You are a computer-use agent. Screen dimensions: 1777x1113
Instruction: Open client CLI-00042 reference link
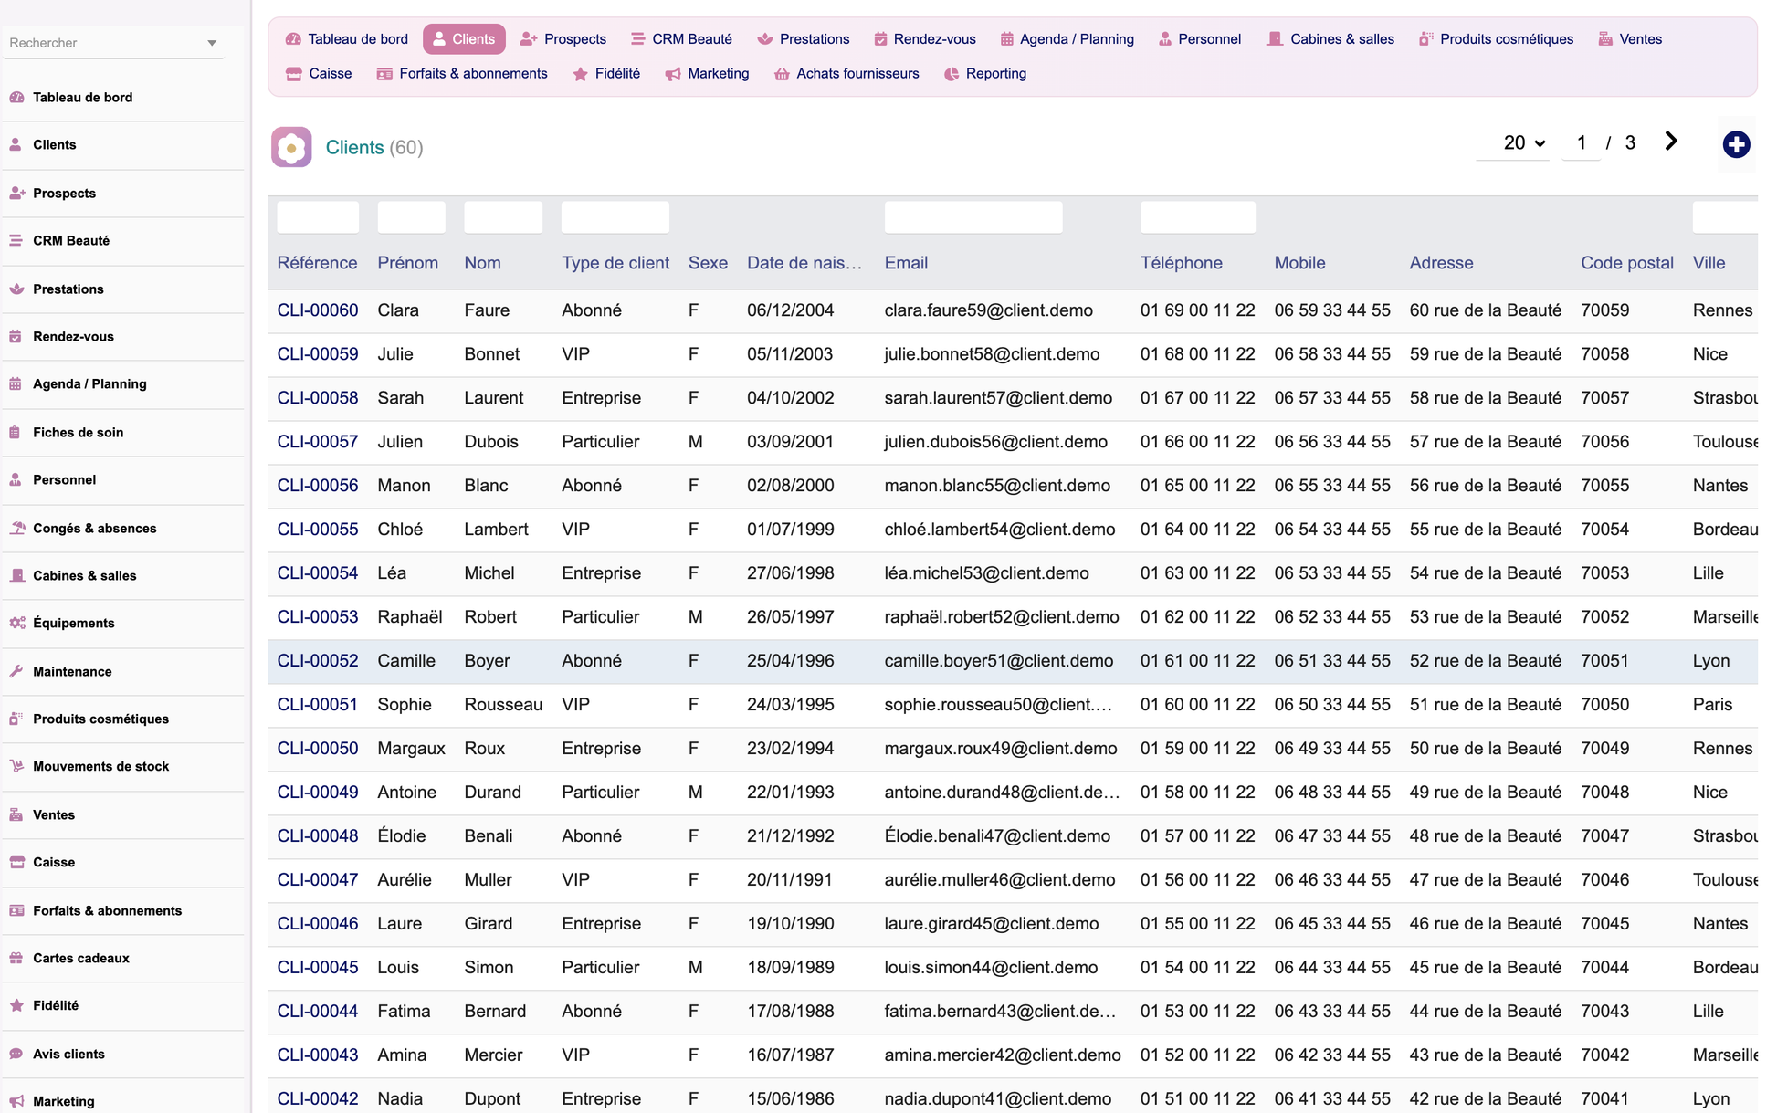[x=318, y=1099]
